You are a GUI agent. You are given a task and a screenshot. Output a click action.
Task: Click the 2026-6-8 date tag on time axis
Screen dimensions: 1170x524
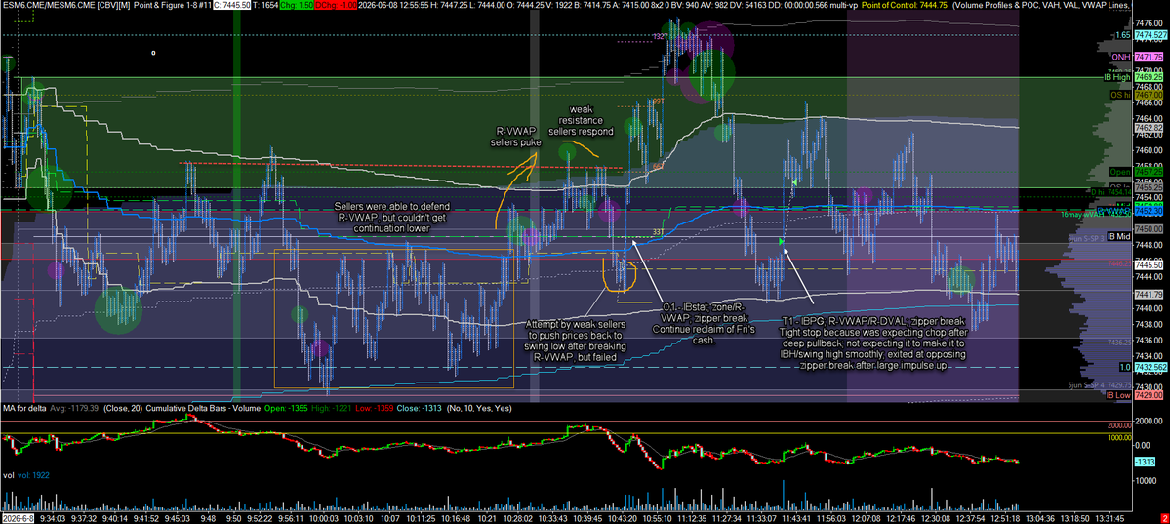coord(17,518)
